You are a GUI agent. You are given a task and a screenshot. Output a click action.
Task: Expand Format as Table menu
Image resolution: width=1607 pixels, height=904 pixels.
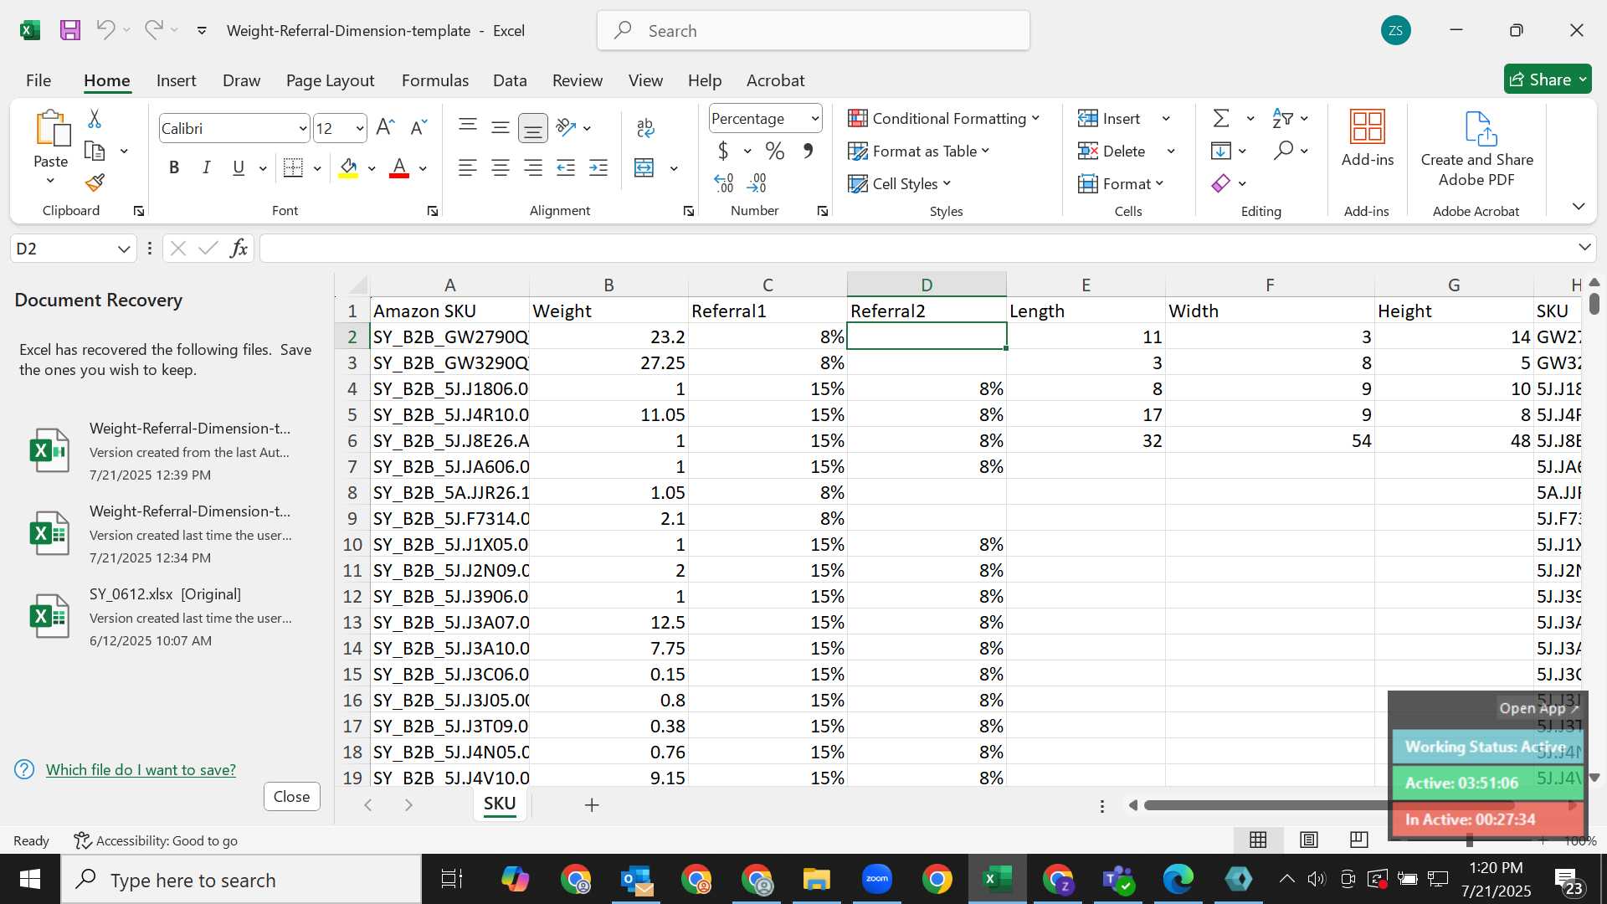point(918,152)
